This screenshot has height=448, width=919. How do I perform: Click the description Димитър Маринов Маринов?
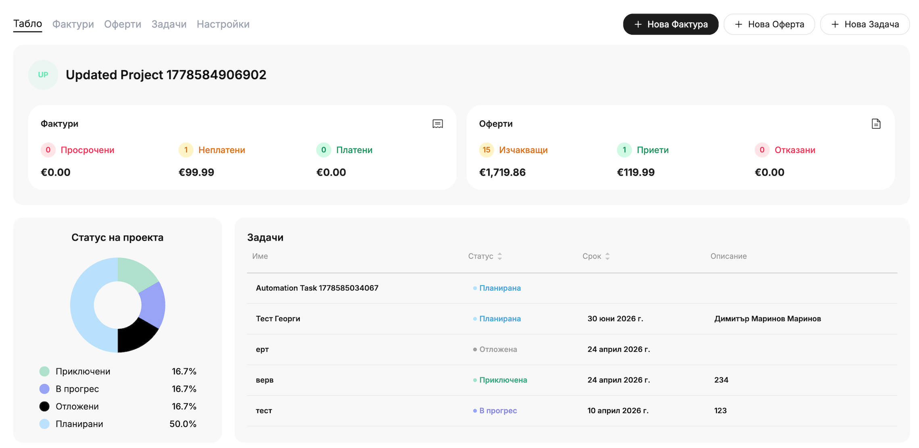click(768, 319)
